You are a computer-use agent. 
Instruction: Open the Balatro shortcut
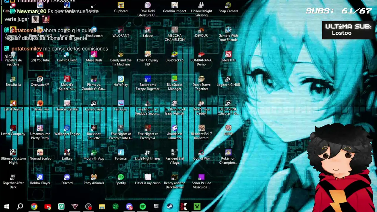[148, 32]
